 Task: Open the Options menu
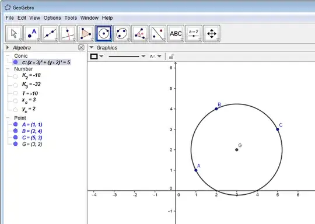coord(52,18)
